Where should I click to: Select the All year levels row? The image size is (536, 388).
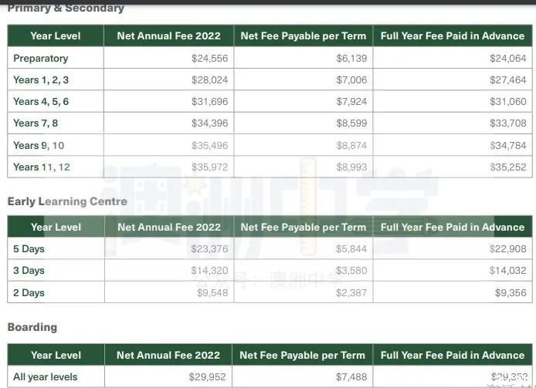(x=270, y=376)
